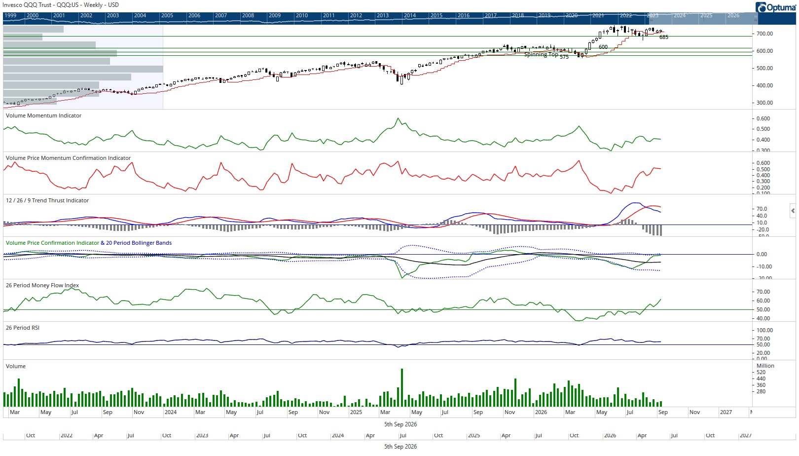
Task: Select the tallest green volume bar
Action: click(402, 387)
